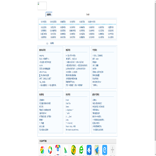The image size is (156, 156).
Task: Click the heading of the bottom-right name-list panel
Action: (96, 94)
